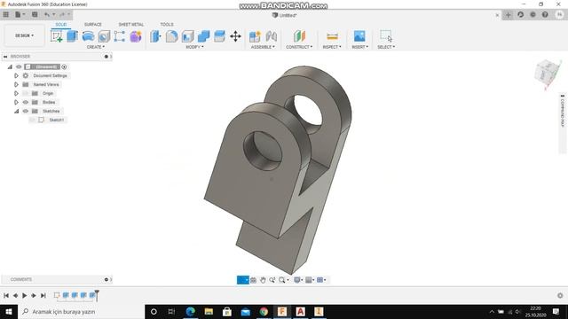This screenshot has width=568, height=319.
Task: Click the Insert image icon
Action: (x=359, y=36)
